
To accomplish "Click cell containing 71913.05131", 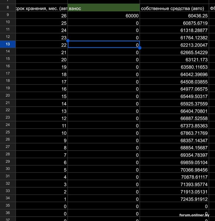I will (174, 191).
